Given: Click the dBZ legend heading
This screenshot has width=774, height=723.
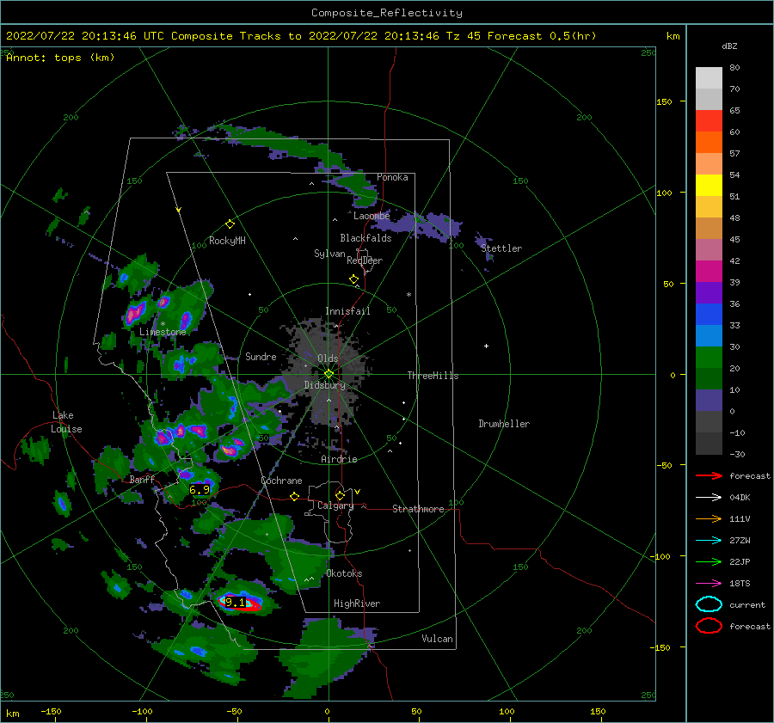Looking at the screenshot, I should [729, 46].
